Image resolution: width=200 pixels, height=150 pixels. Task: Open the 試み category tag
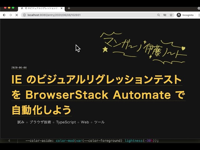[x=21, y=122]
